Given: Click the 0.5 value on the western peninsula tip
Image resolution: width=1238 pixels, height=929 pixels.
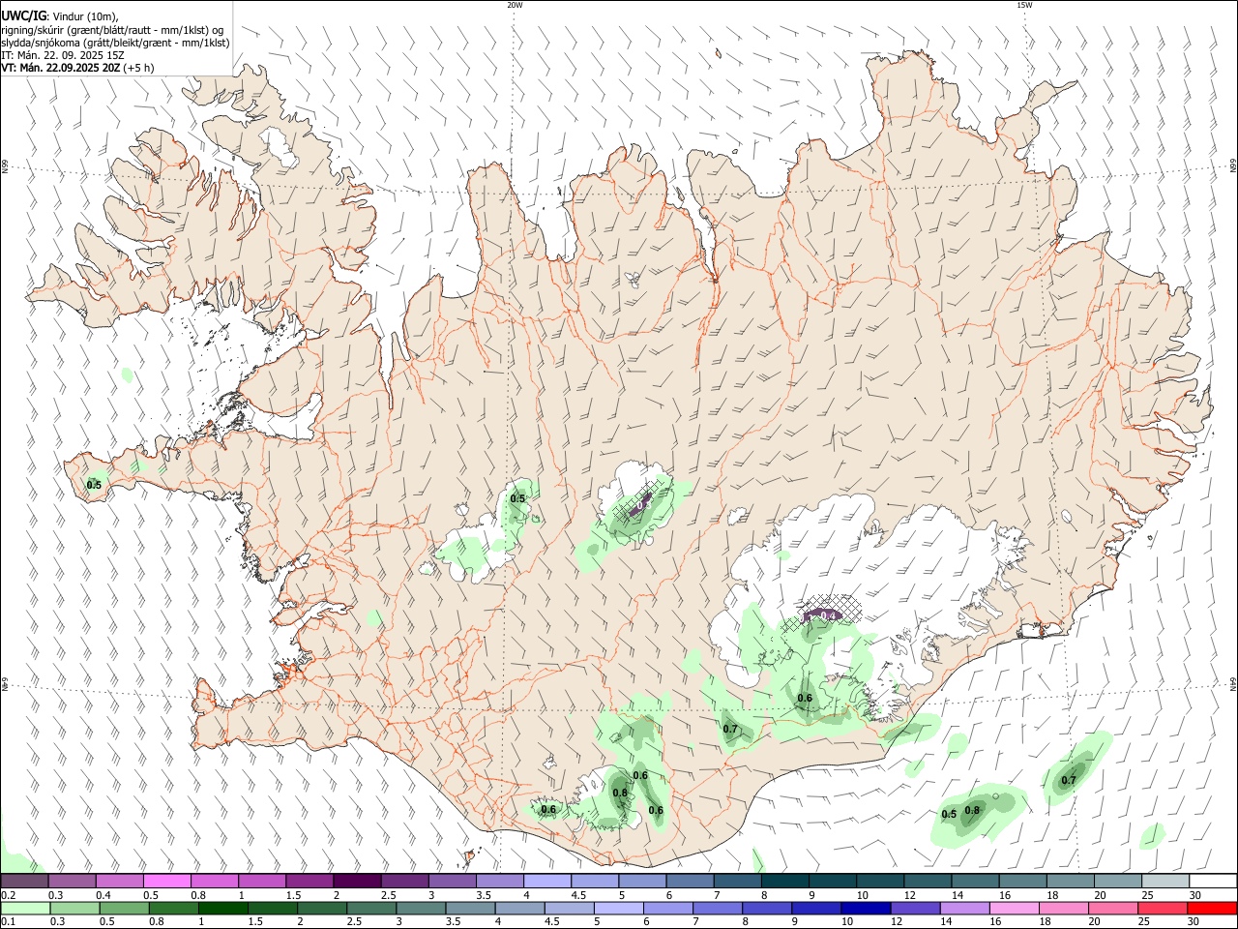Looking at the screenshot, I should (x=94, y=485).
